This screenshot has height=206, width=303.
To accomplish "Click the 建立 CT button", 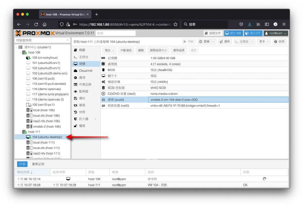I will coord(253,33).
